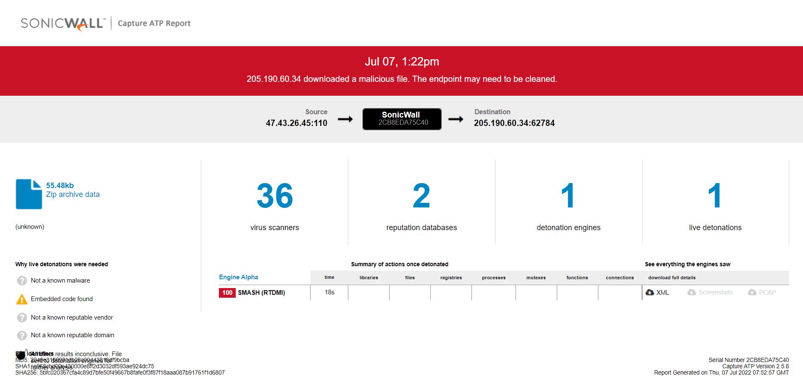
Task: Click the registries column header
Action: (x=451, y=278)
